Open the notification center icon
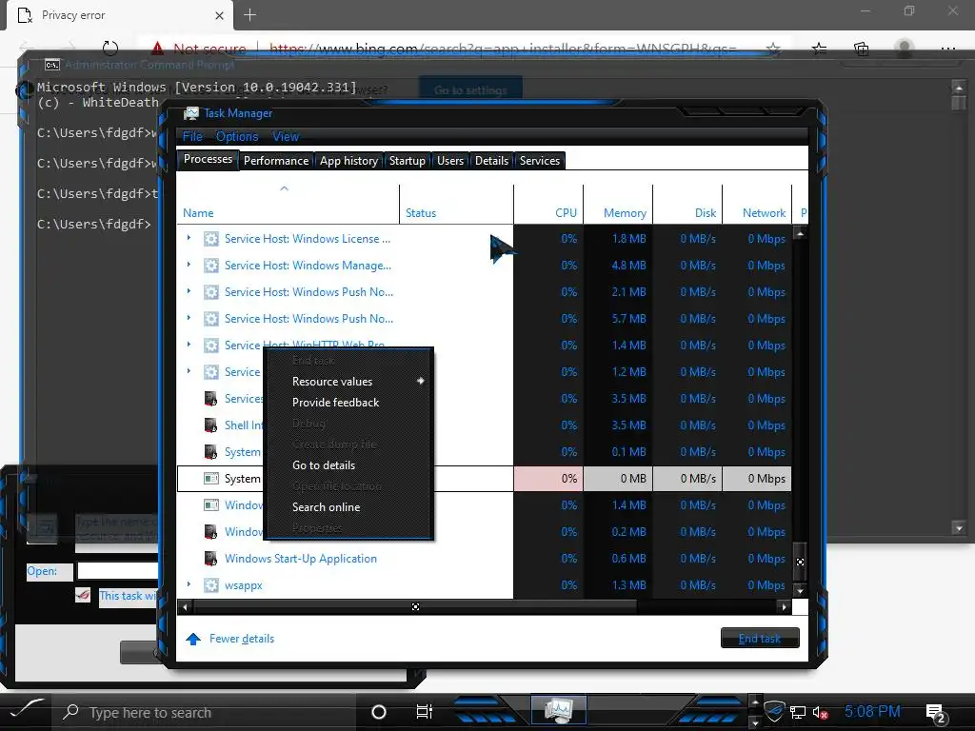975x731 pixels. [x=935, y=712]
